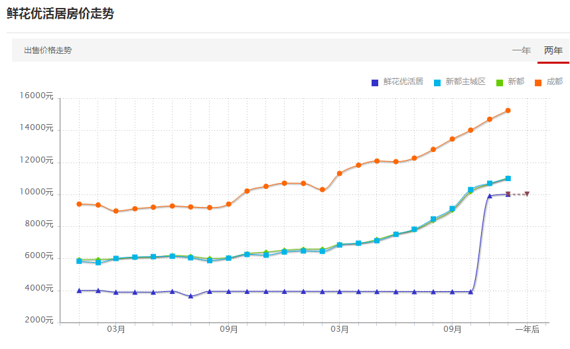The image size is (570, 349).
Task: Click the 出售价格走势 header text
Action: [x=48, y=50]
